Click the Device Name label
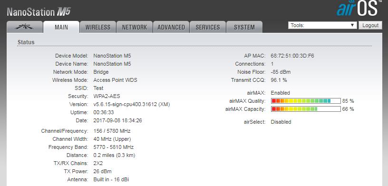Image resolution: width=388 pixels, height=186 pixels. coord(72,64)
